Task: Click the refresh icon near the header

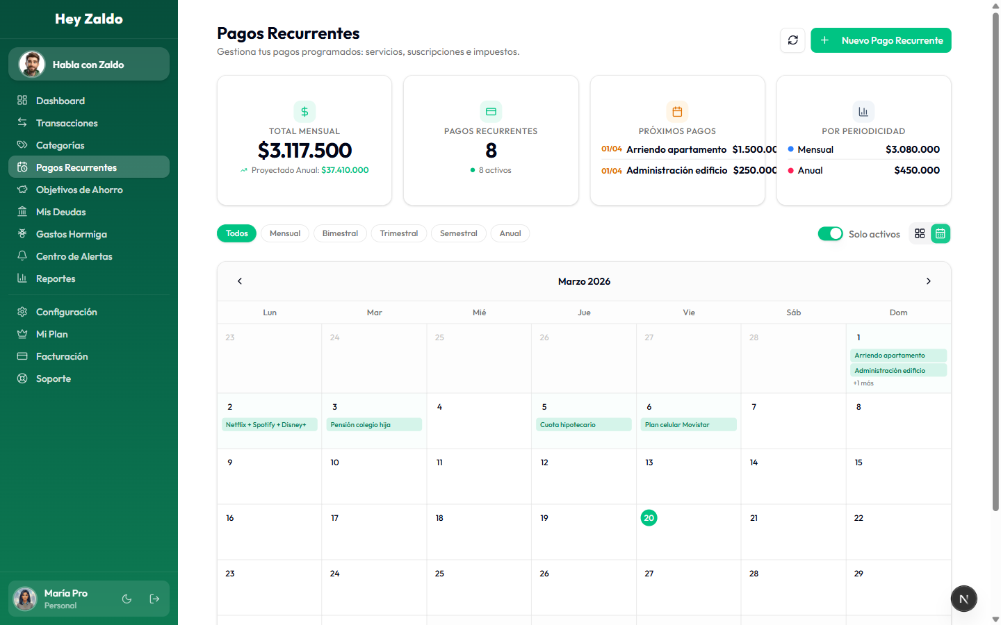Action: tap(792, 40)
